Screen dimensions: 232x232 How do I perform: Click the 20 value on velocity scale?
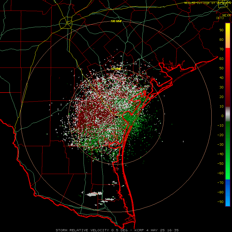[x=221, y=97]
